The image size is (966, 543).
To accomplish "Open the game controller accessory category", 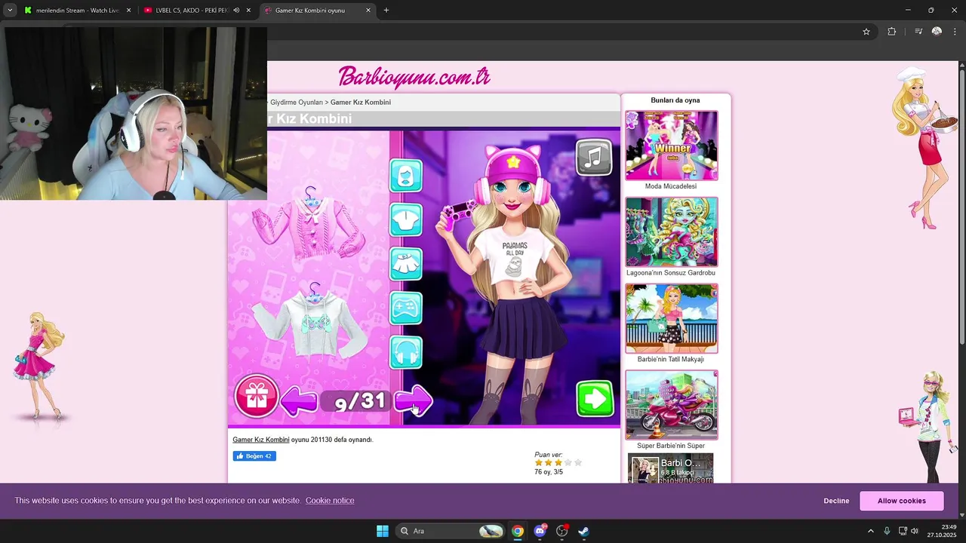I will pos(406,308).
